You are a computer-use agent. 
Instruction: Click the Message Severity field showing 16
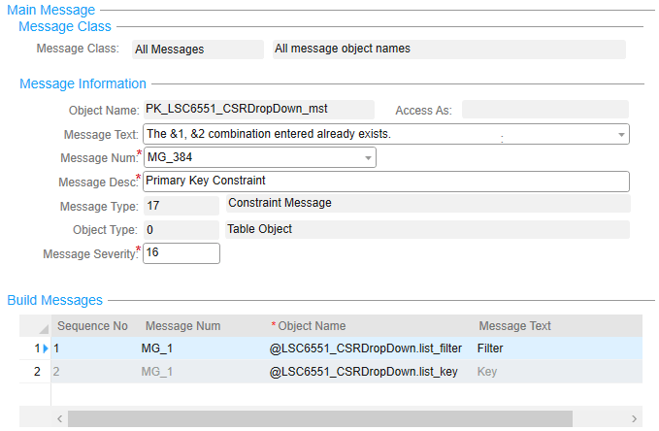(181, 253)
